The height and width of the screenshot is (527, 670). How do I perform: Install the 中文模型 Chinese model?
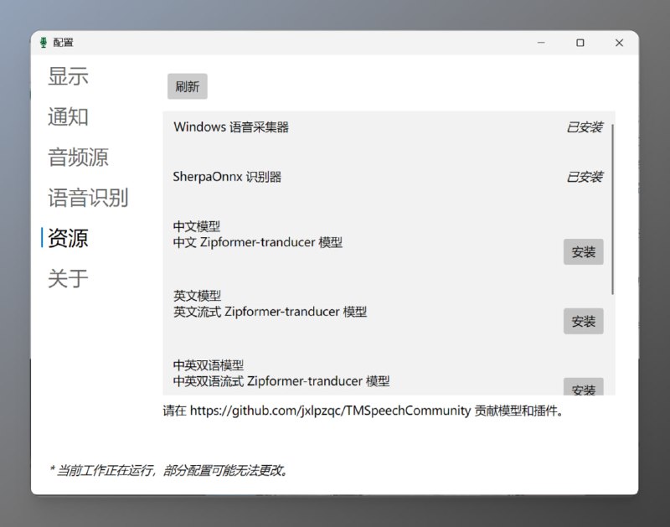(583, 251)
